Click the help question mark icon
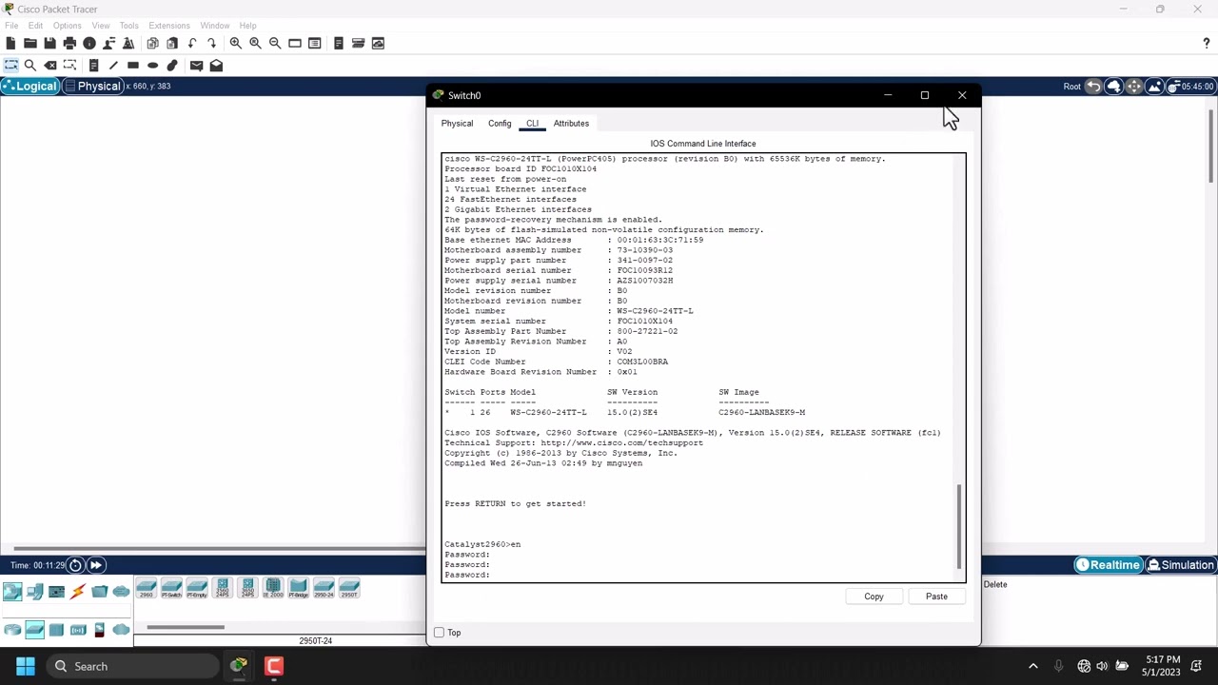Viewport: 1218px width, 685px height. [x=1207, y=43]
